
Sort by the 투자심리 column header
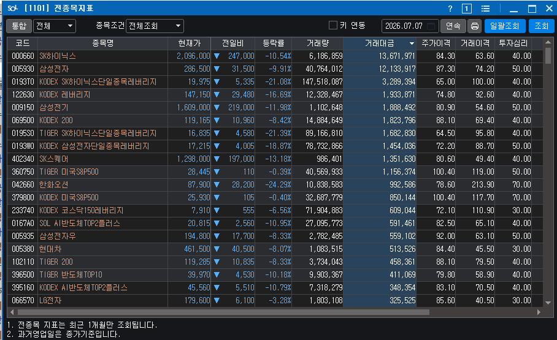513,43
